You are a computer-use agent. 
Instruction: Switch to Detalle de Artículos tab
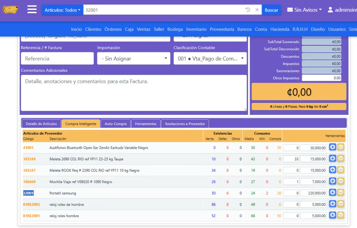point(41,124)
